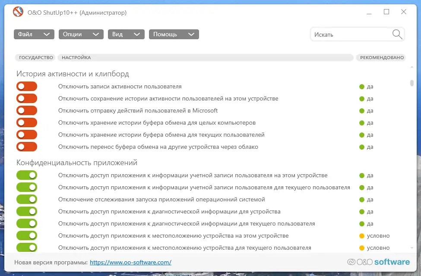Toggle app location access for current user switch

(27, 248)
